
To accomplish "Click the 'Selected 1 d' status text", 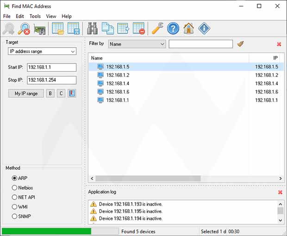I will coord(213,231).
